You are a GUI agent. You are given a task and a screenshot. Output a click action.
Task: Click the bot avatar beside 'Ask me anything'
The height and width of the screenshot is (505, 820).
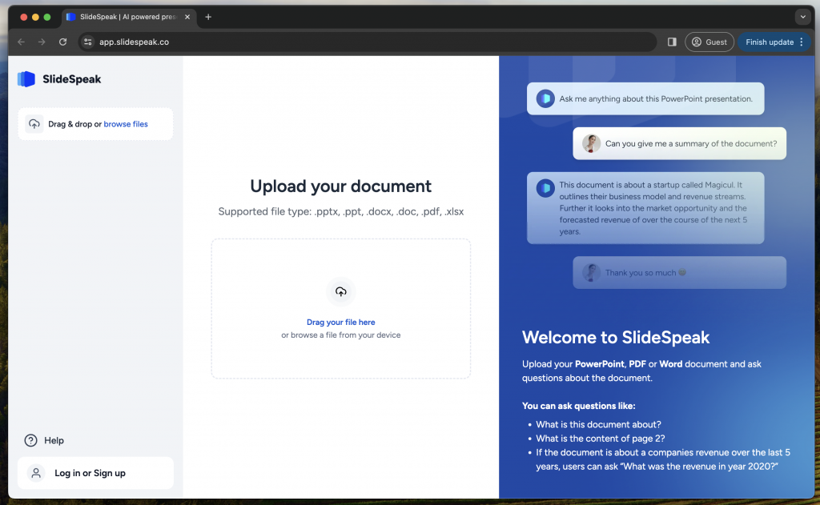(x=545, y=98)
